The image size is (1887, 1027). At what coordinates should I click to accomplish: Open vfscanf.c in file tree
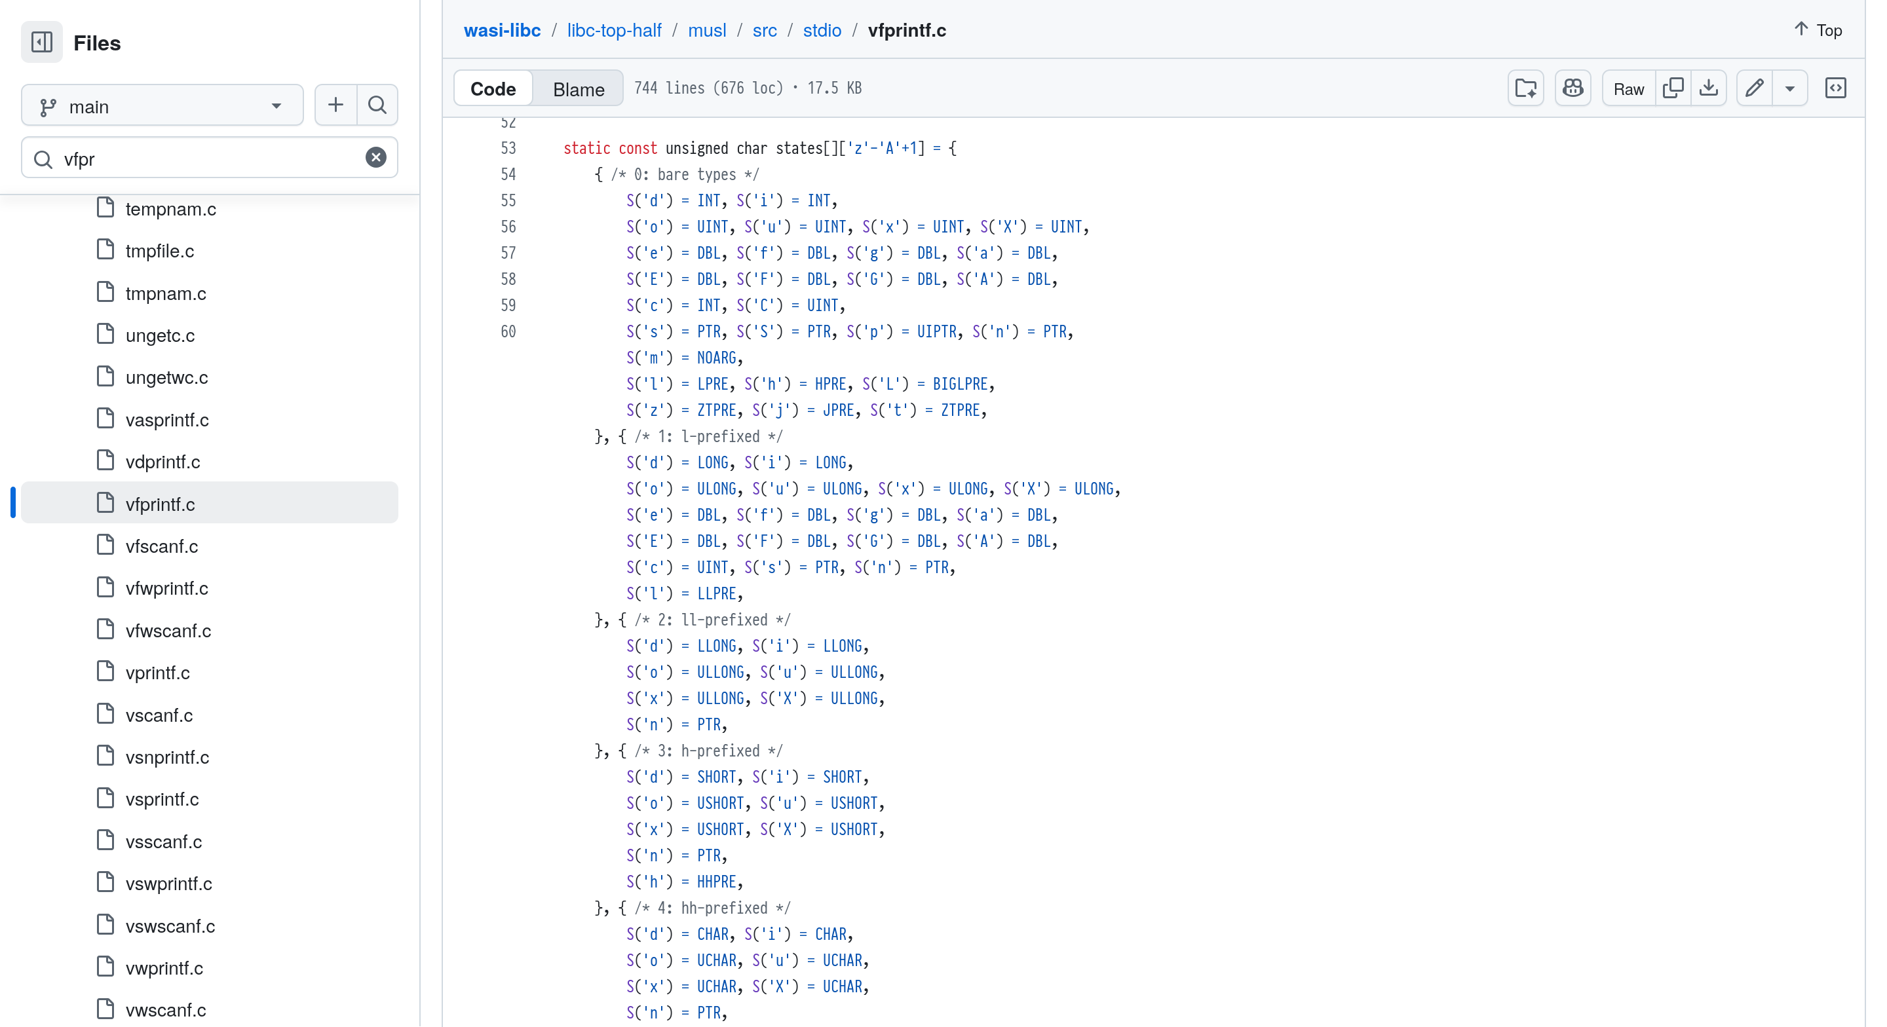[162, 546]
